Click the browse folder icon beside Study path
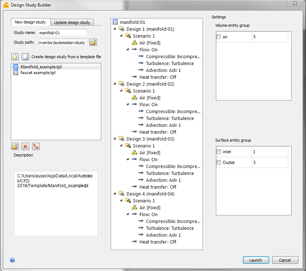Image resolution: width=306 pixels, height=271 pixels. (93, 43)
